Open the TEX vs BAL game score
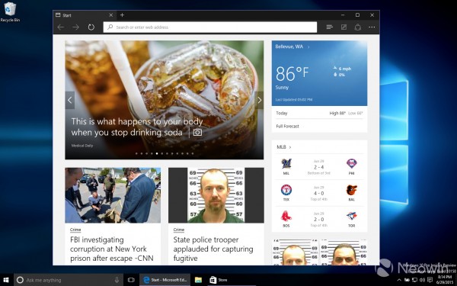 click(319, 193)
